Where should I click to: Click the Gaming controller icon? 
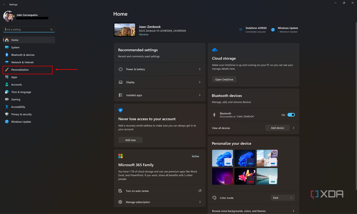pyautogui.click(x=7, y=99)
